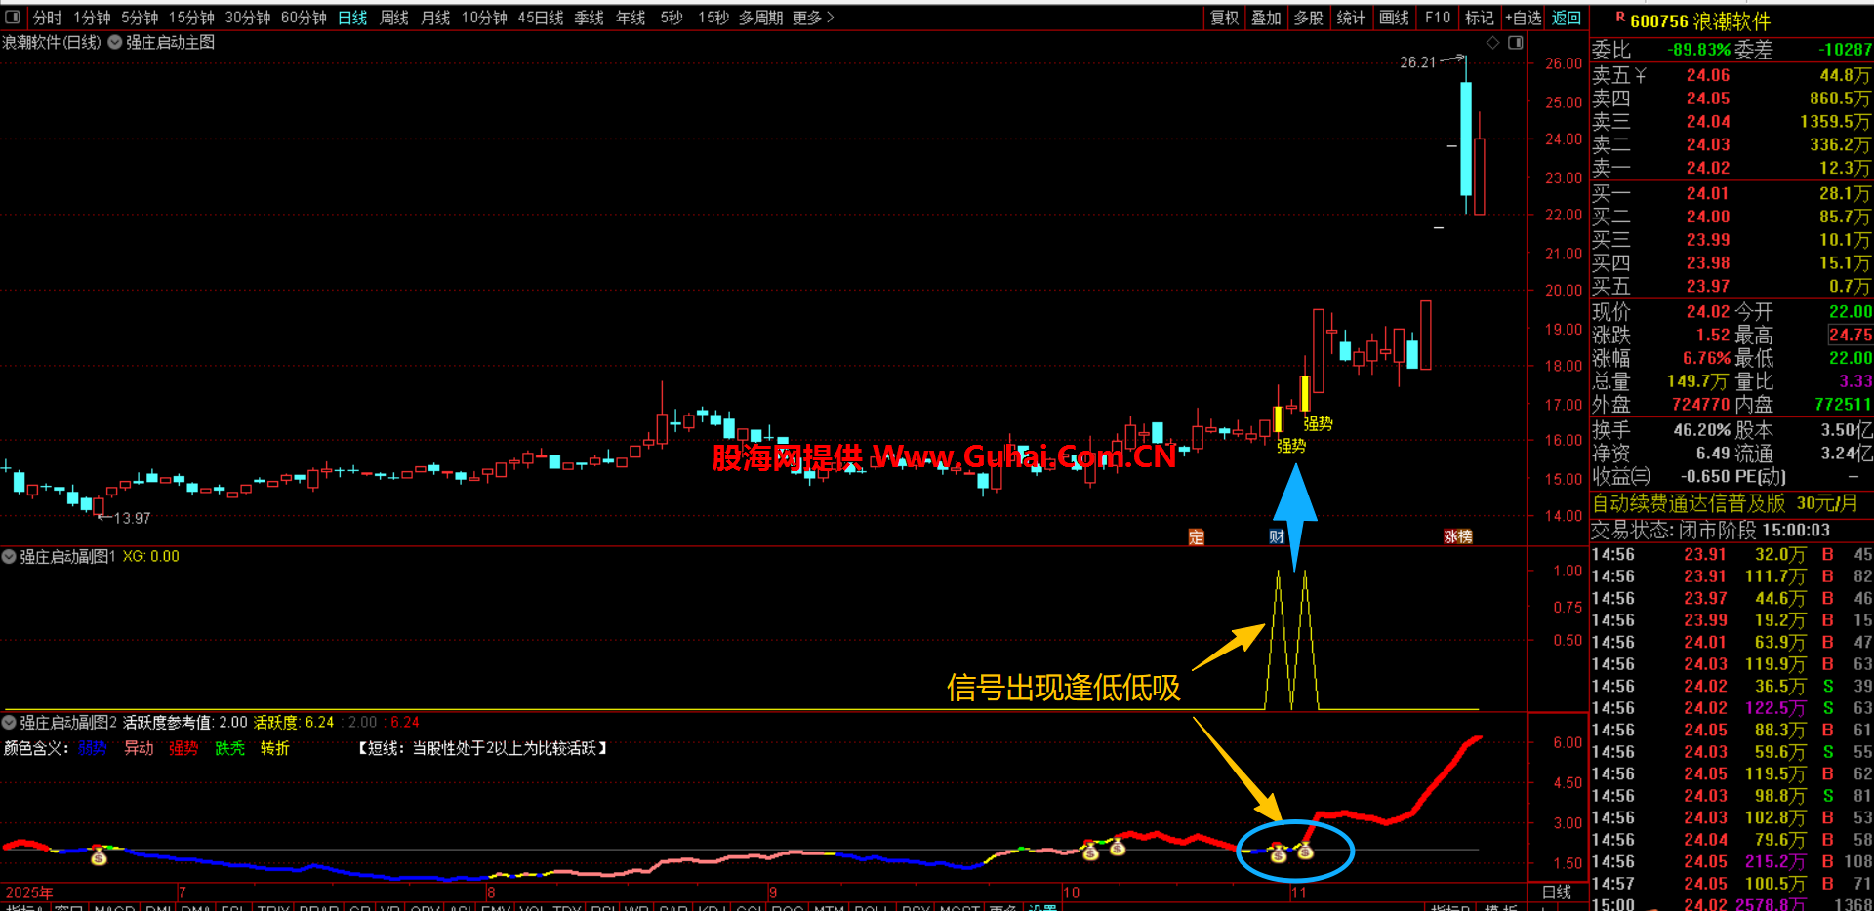This screenshot has height=911, width=1874.
Task: Activate the 画线 drawing tool
Action: [x=1394, y=18]
